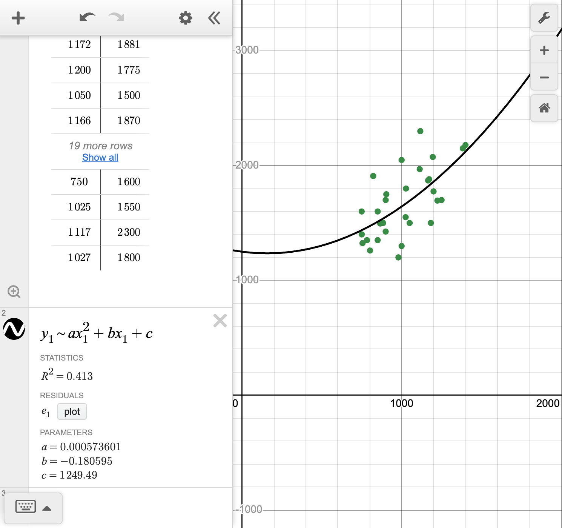Delete the quadratic regression expression

point(220,321)
